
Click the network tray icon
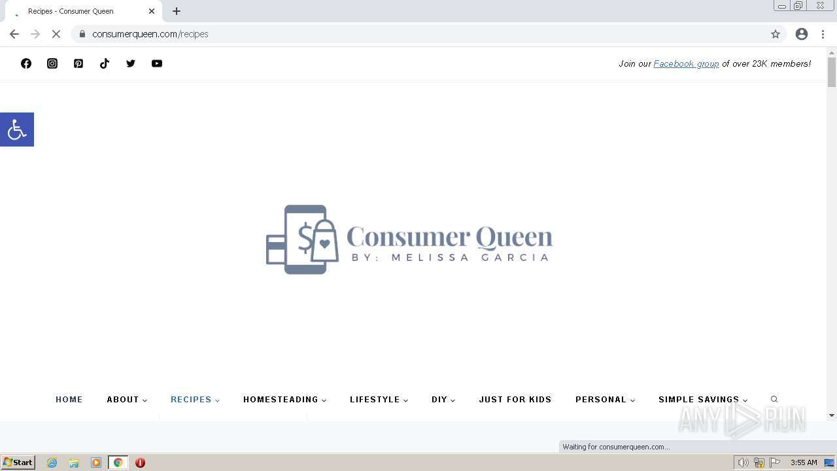(759, 462)
